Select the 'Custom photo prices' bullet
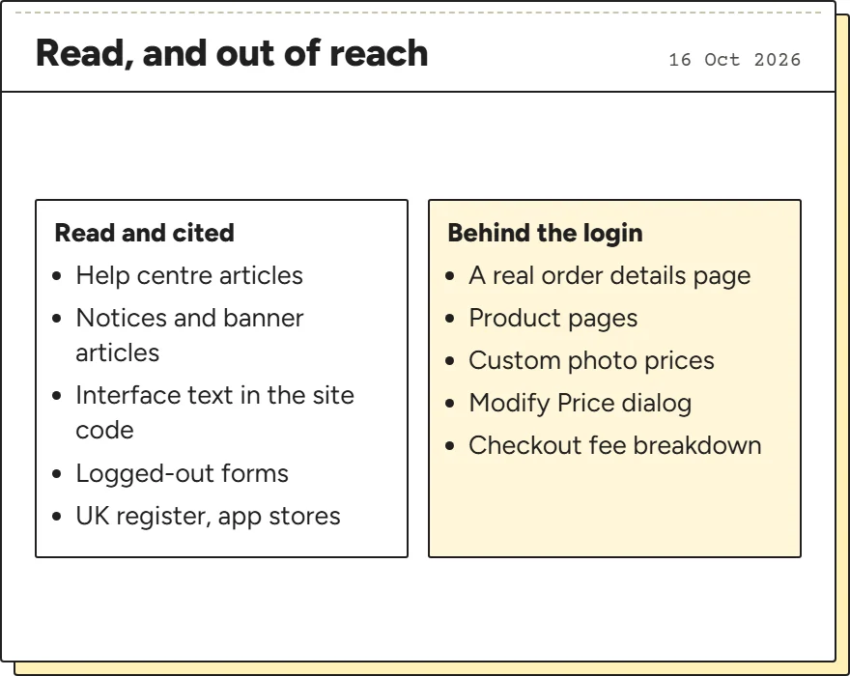This screenshot has height=676, width=850. pos(592,360)
